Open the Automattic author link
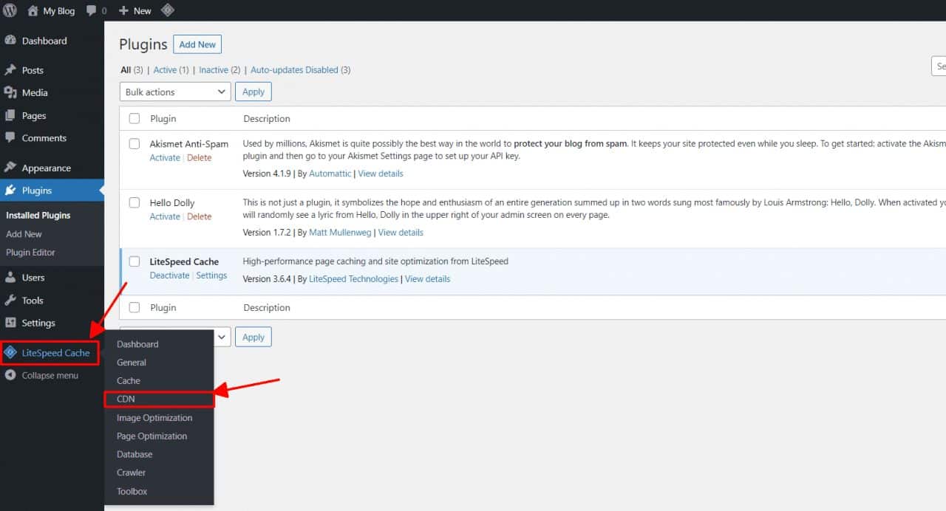 [x=330, y=174]
